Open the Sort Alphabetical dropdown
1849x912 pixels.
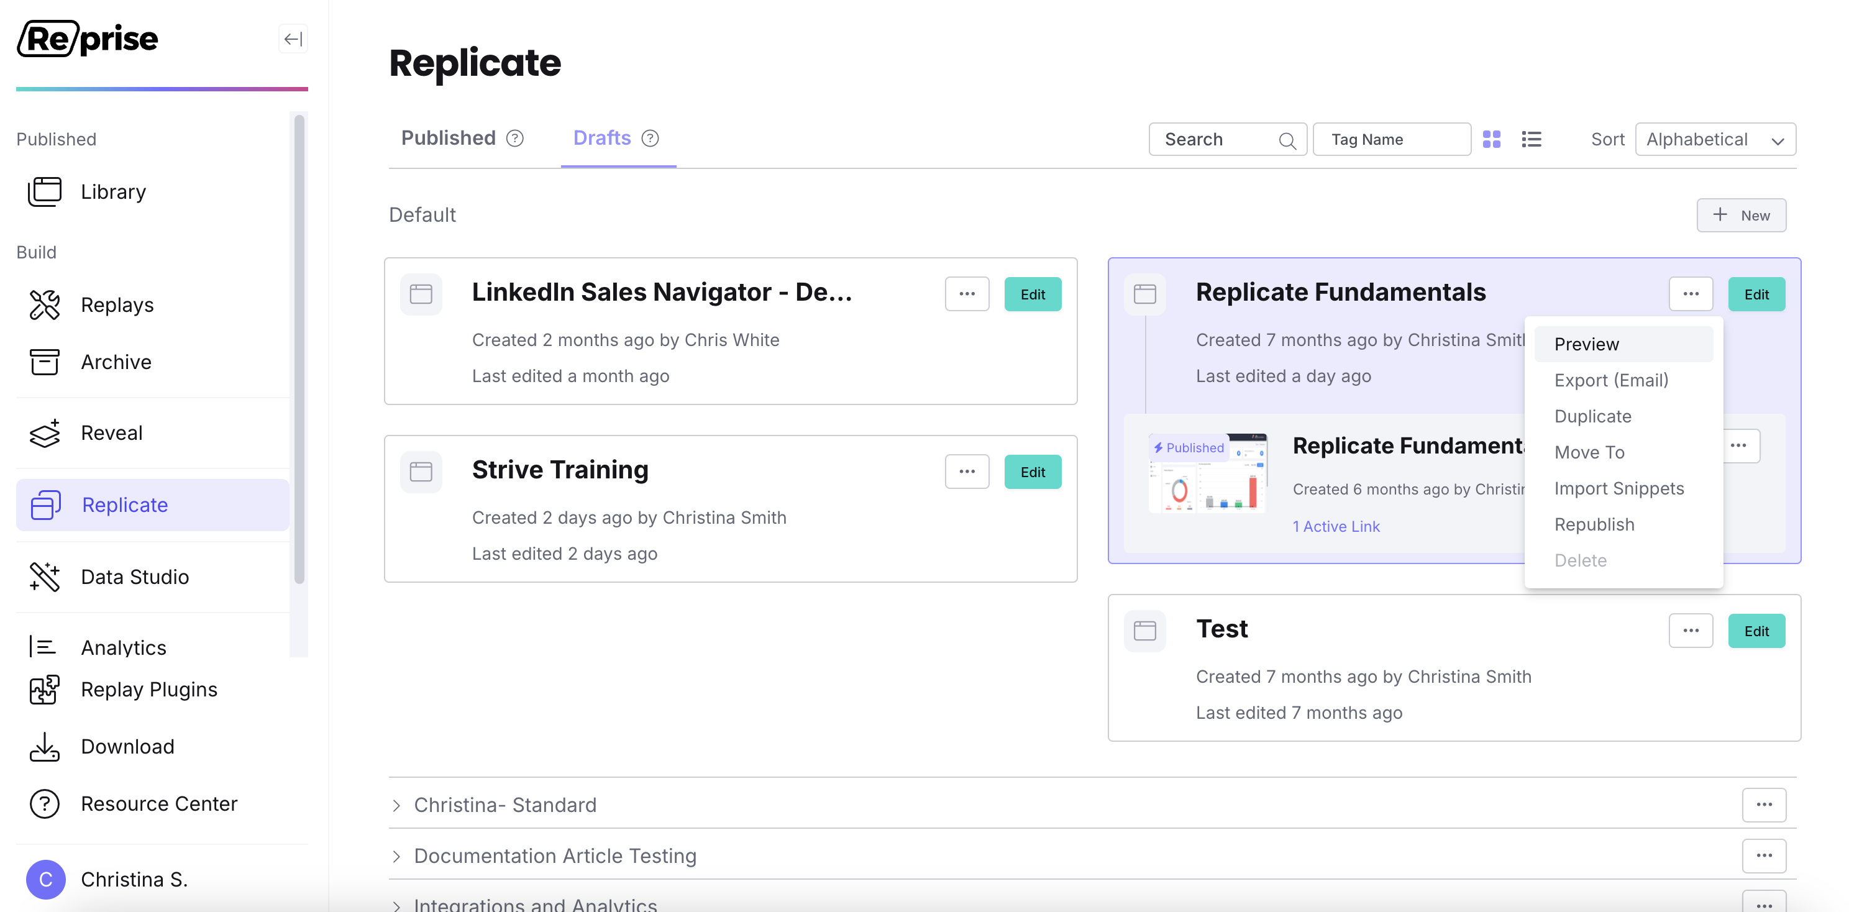point(1715,139)
